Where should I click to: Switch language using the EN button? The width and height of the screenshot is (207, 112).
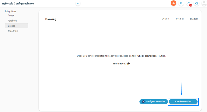coord(181,3)
